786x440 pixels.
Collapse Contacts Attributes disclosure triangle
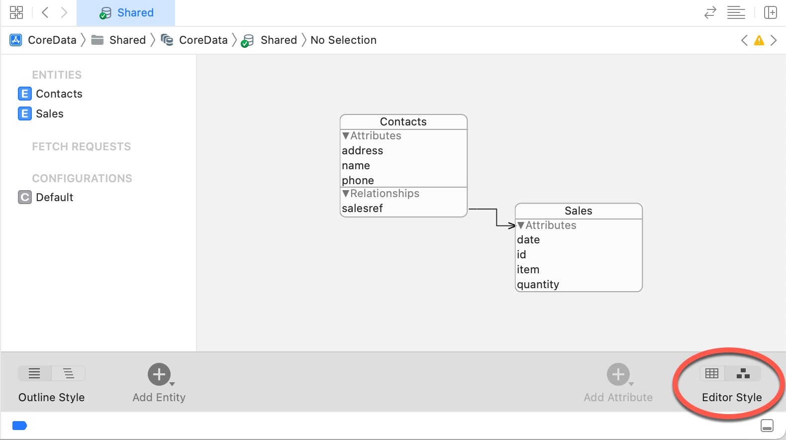tap(346, 136)
